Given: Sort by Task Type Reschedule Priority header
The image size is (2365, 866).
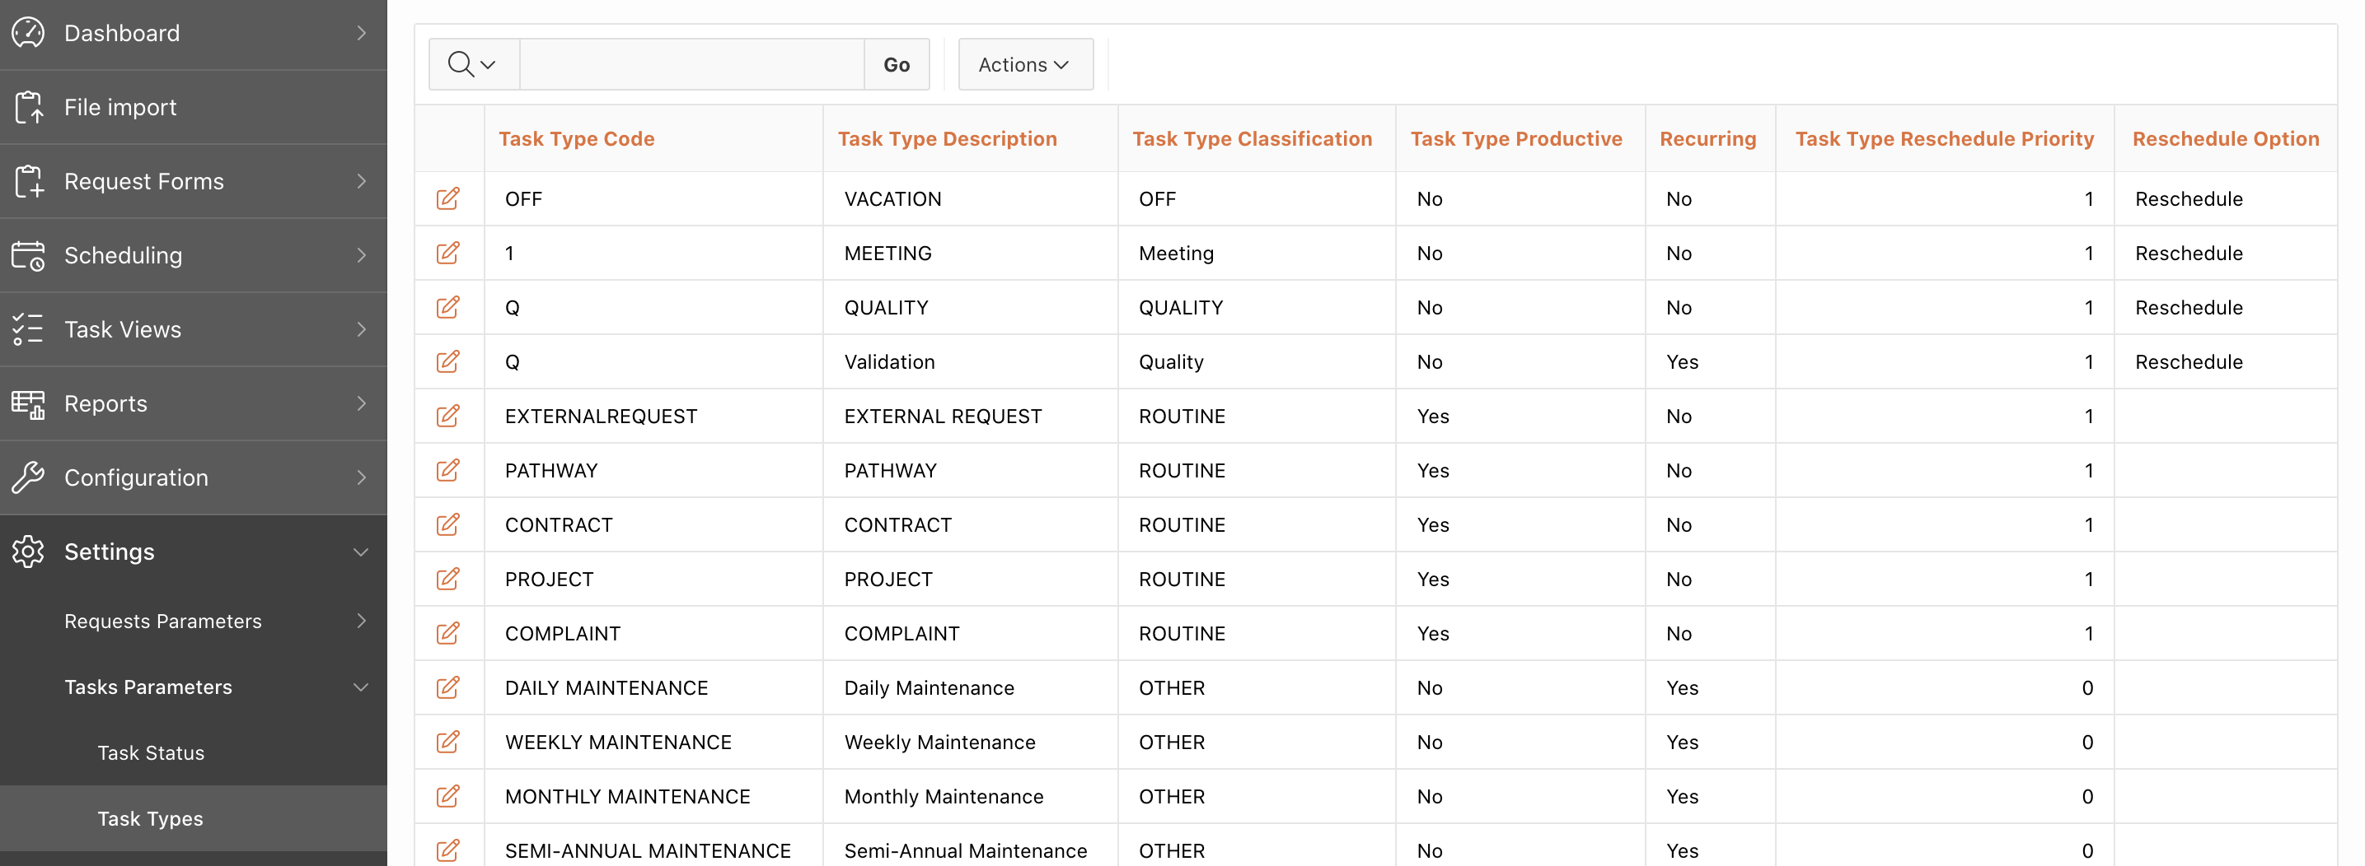Looking at the screenshot, I should (1945, 138).
